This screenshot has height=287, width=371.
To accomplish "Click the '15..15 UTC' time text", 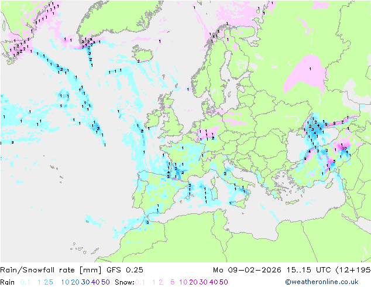I will (308, 270).
